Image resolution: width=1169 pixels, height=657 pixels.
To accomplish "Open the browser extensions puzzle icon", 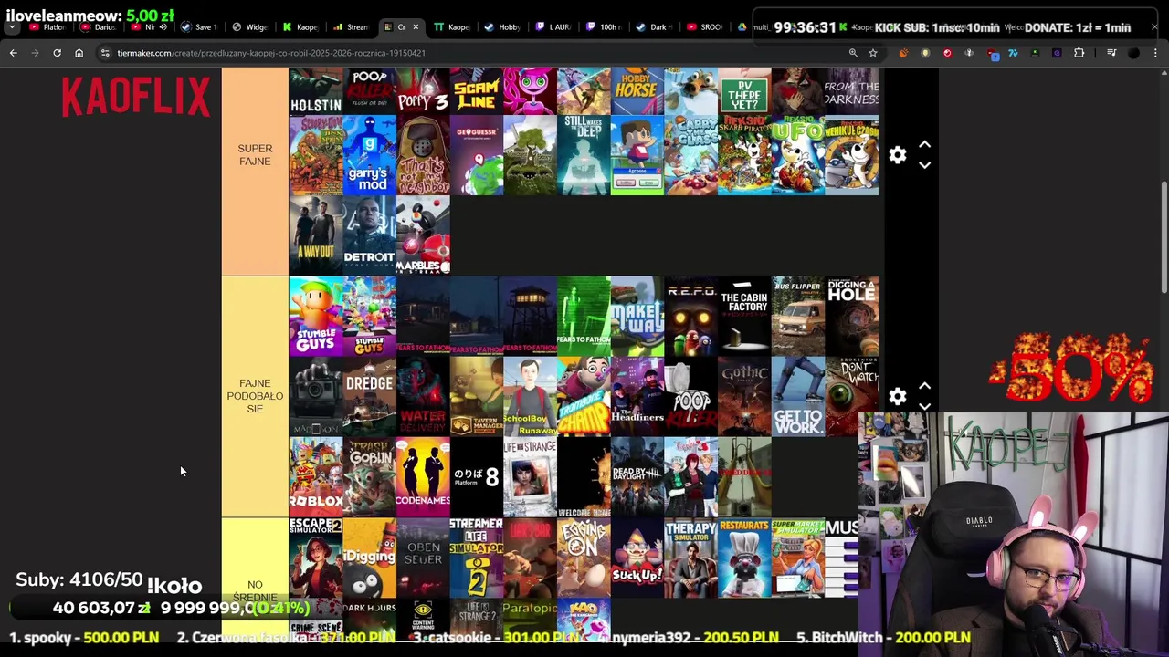I will [1079, 53].
